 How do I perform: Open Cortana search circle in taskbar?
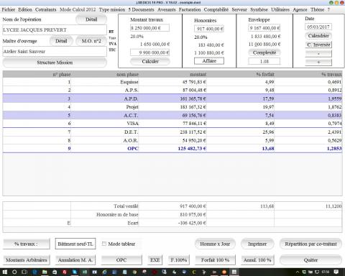click(x=14, y=272)
